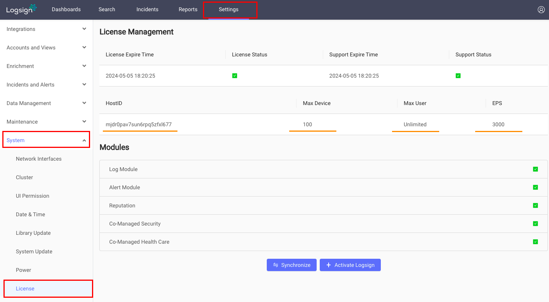Image resolution: width=549 pixels, height=302 pixels.
Task: Expand the Data Management chevron
Action: [84, 103]
